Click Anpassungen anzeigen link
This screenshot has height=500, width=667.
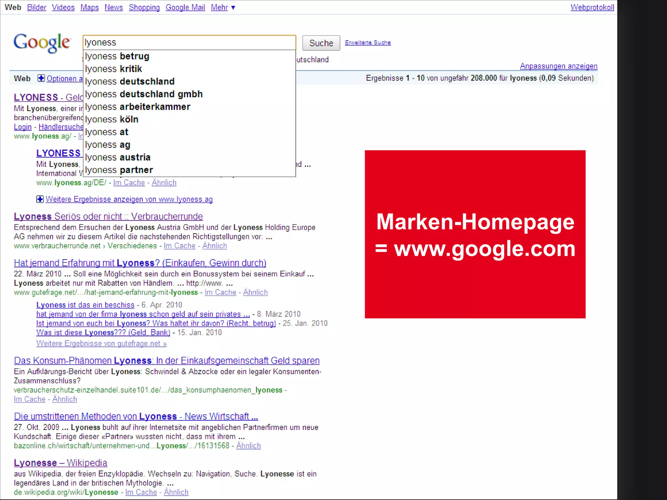559,66
